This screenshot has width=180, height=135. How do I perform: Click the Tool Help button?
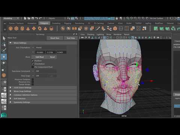click(x=70, y=38)
